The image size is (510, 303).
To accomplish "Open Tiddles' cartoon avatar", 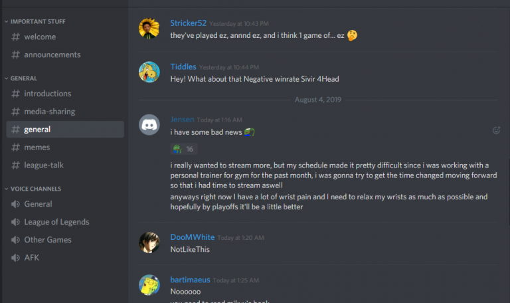I will (x=149, y=72).
